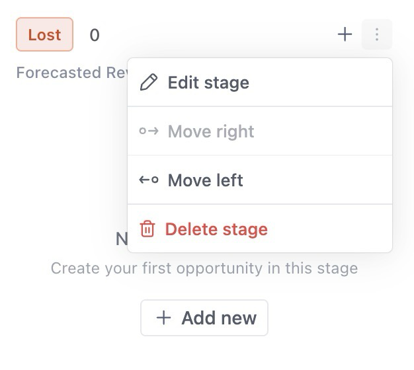Click the opportunity count 0 next to Lost
This screenshot has width=414, height=370.
(x=95, y=35)
